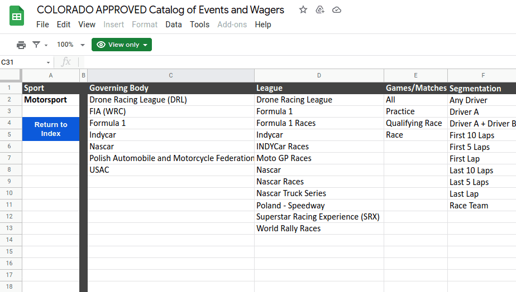
Task: Open filter views dropdown arrow
Action: [x=46, y=45]
